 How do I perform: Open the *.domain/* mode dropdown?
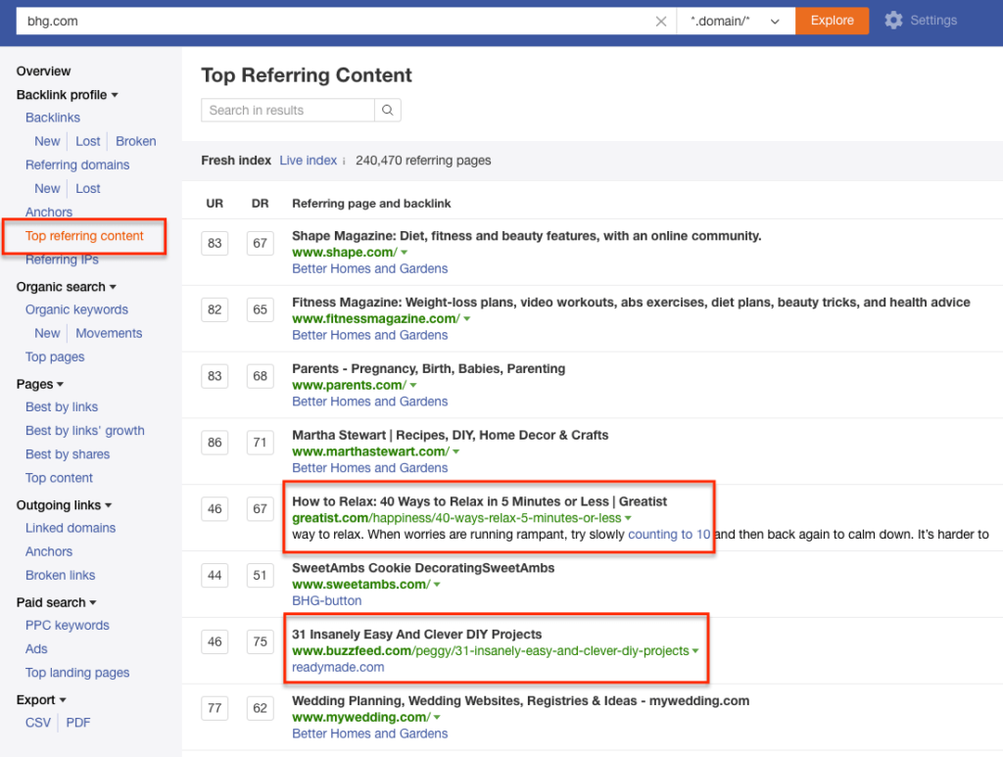[736, 22]
